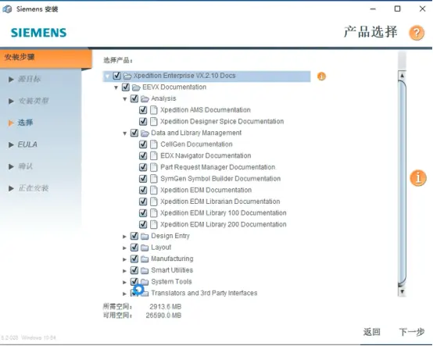Screen dimensions: 433x346
Task: Expand the Layout node
Action: [x=124, y=248]
